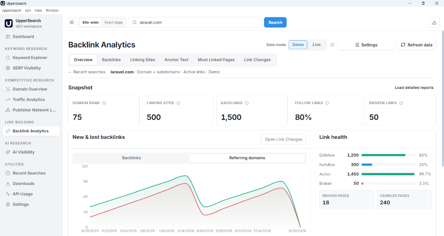Click the Dofollow green progress bar
This screenshot has height=236, width=444.
tap(383, 155)
